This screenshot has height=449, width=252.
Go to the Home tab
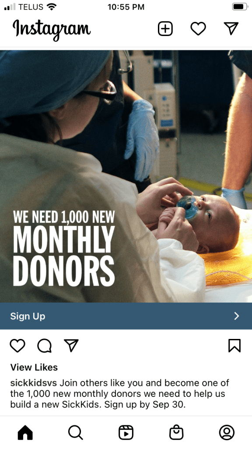(25, 432)
